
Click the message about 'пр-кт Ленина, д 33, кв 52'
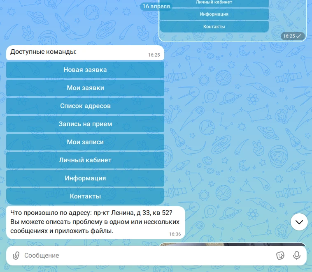95,223
